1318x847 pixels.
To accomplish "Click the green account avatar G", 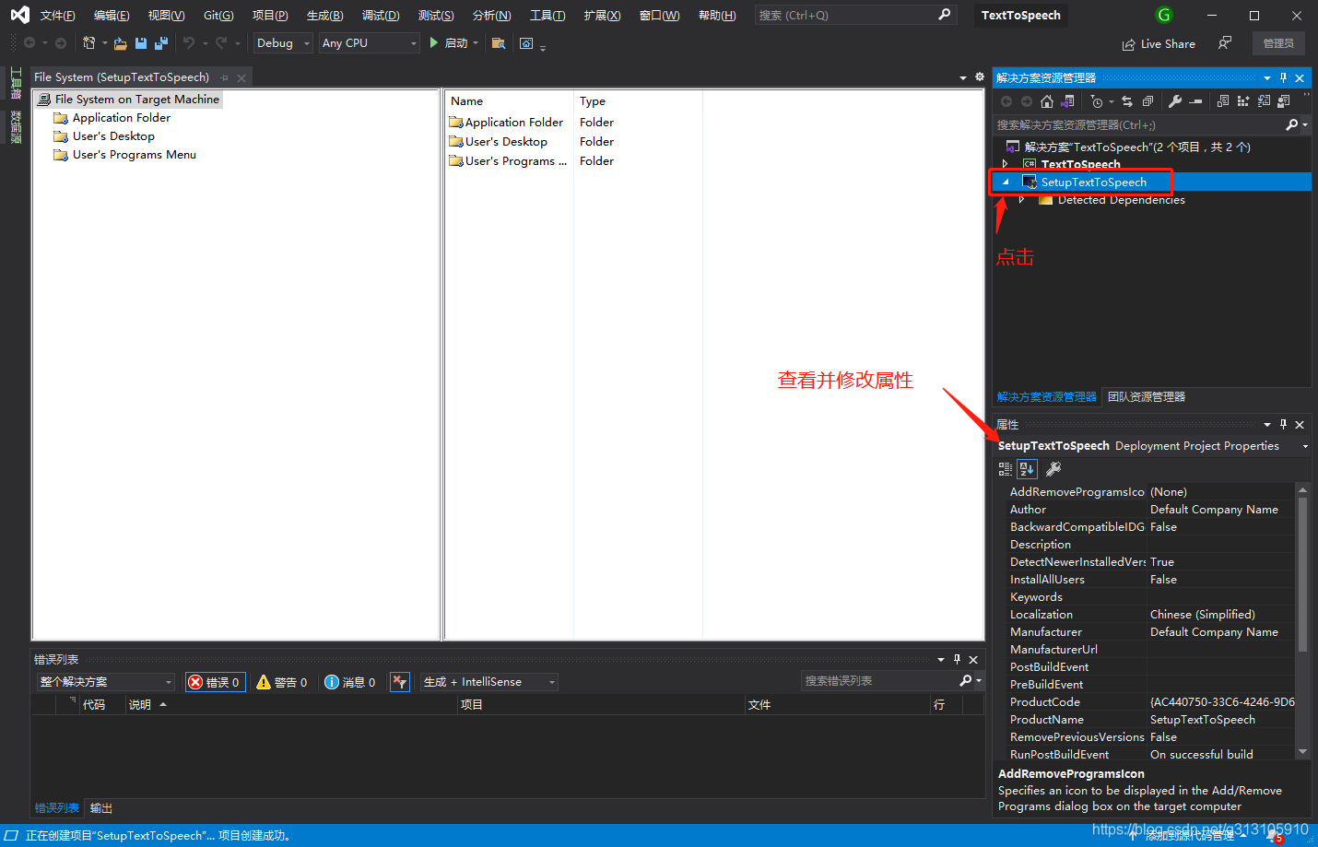I will click(x=1164, y=15).
